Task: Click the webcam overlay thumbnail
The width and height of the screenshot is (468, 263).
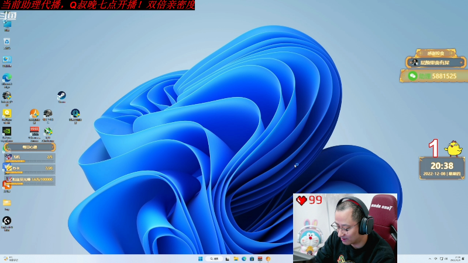Action: [x=345, y=228]
